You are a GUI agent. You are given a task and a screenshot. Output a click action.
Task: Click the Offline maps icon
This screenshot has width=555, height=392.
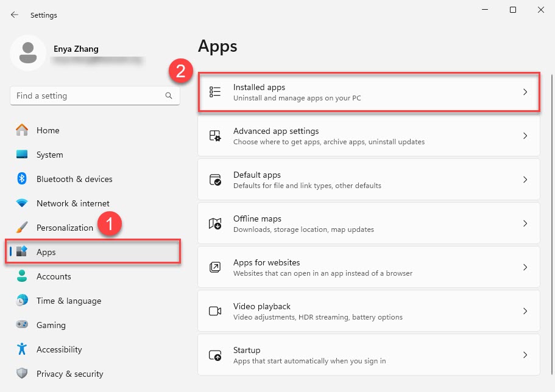[x=215, y=223]
